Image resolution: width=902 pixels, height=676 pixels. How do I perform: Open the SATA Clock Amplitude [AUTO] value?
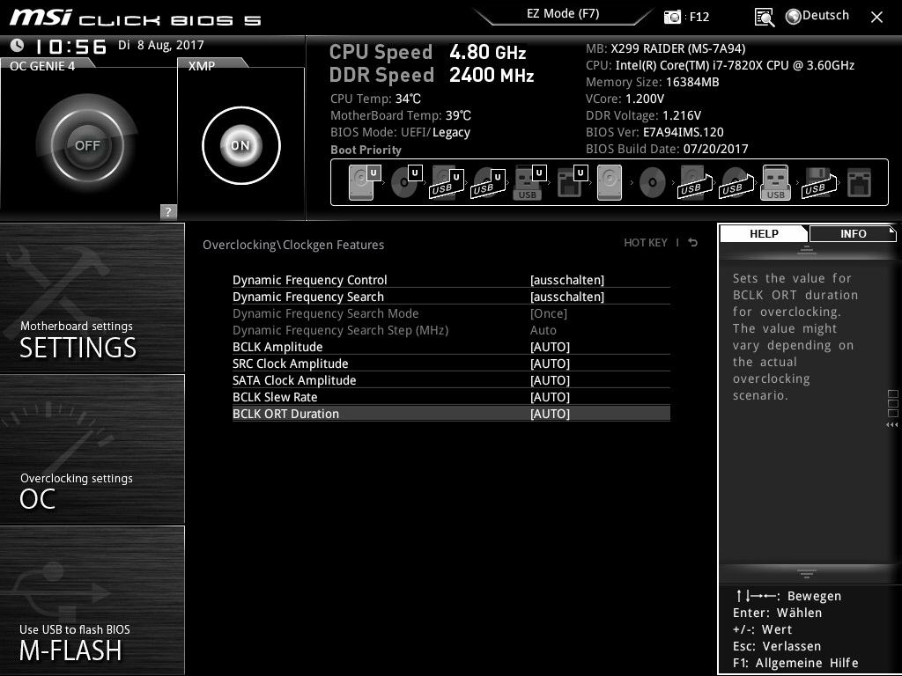pyautogui.click(x=550, y=380)
